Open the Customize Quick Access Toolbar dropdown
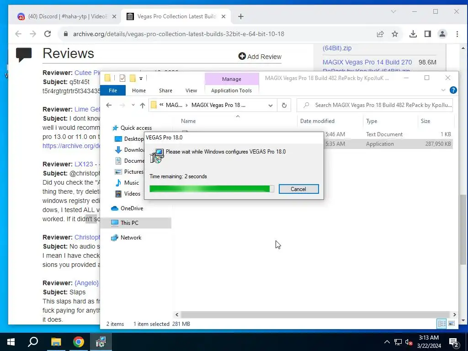468x351 pixels. 141,78
